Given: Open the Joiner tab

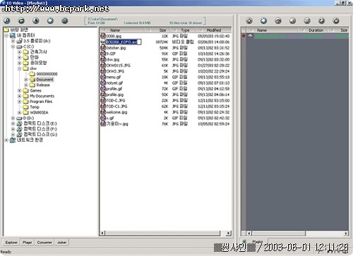Looking at the screenshot, I should (x=62, y=243).
